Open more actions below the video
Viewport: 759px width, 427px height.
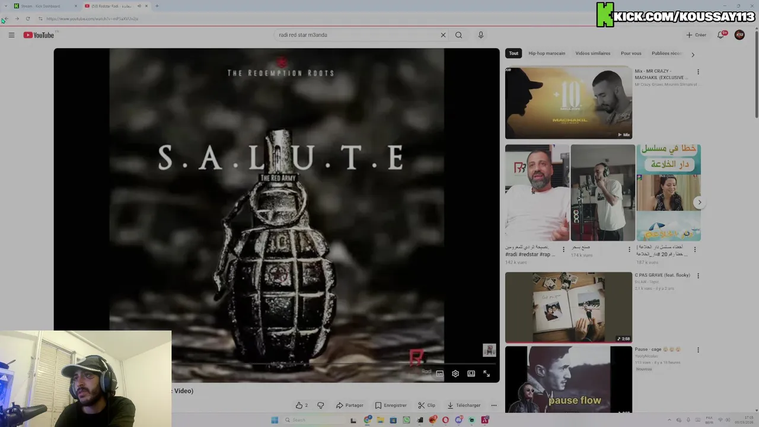click(493, 405)
